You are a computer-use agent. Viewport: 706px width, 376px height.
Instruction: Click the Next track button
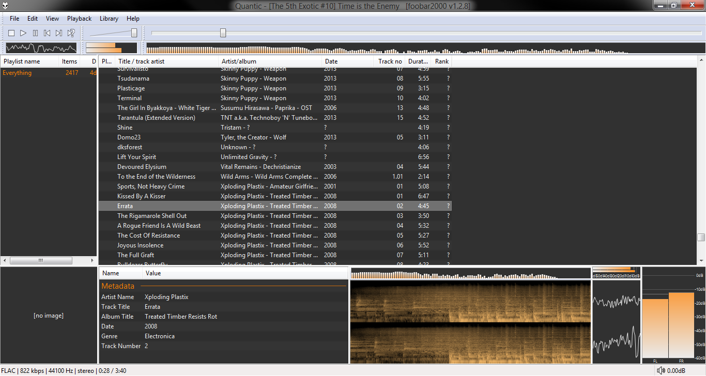tap(59, 33)
